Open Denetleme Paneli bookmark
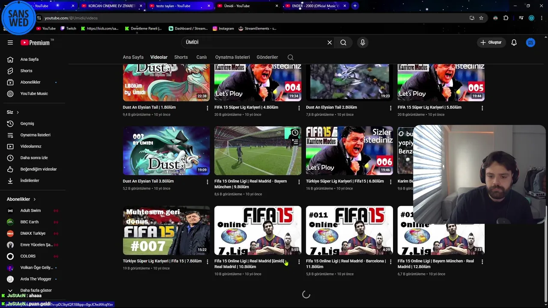The width and height of the screenshot is (548, 308). click(143, 29)
